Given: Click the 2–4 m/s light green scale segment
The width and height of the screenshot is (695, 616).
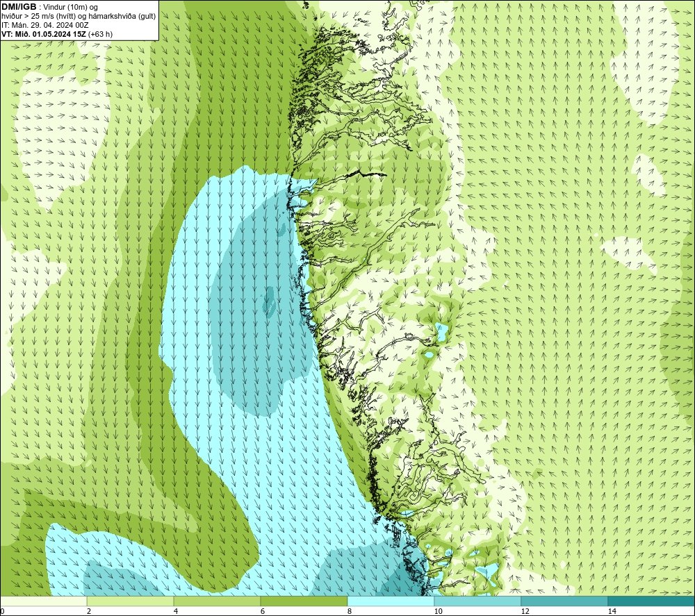Looking at the screenshot, I should (x=131, y=601).
